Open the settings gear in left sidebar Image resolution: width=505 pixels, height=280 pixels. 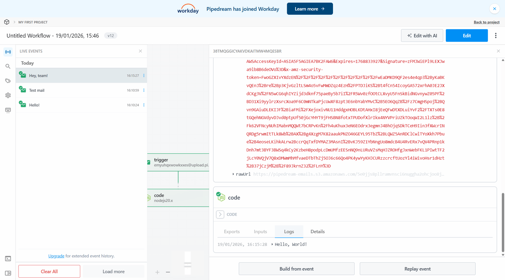click(x=8, y=95)
